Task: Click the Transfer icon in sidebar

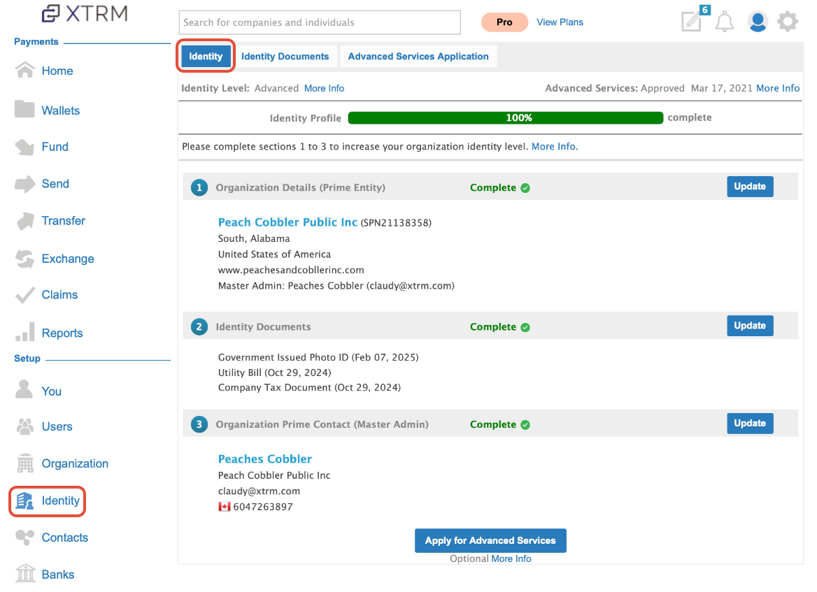Action: 25,221
